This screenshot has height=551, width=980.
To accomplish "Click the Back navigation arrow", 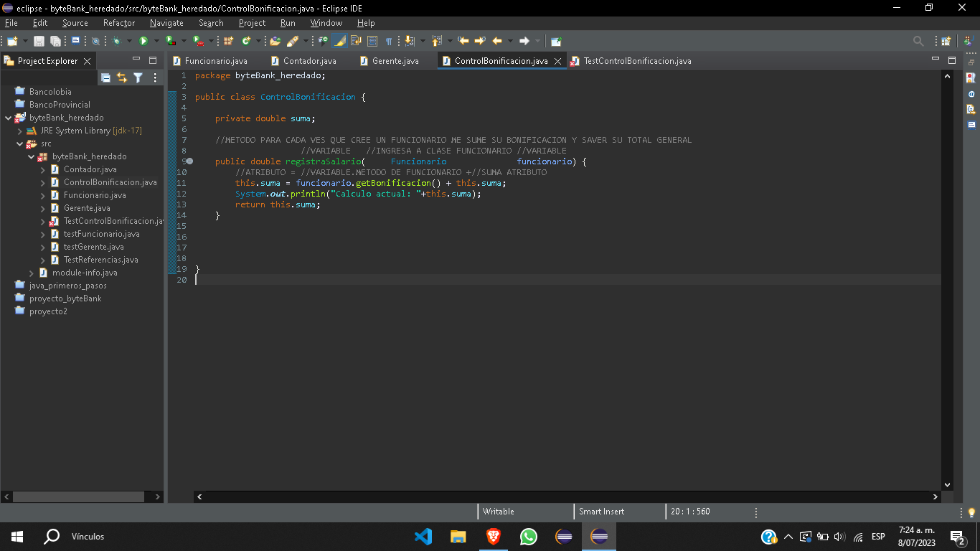I will click(496, 41).
